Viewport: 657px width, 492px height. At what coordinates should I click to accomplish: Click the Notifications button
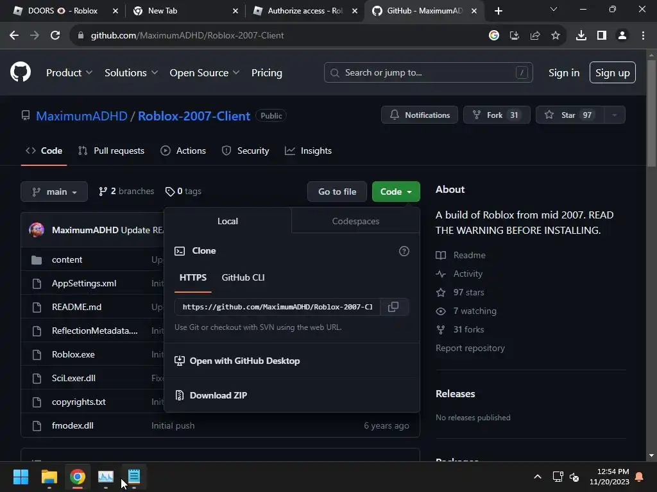tap(420, 115)
